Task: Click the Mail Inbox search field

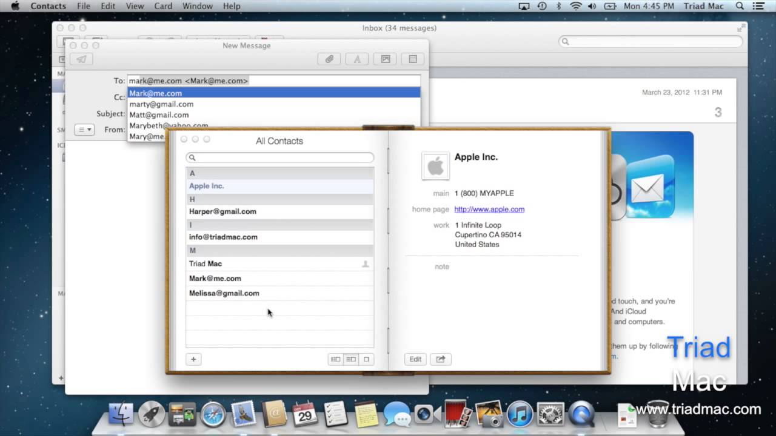Action: tap(651, 41)
